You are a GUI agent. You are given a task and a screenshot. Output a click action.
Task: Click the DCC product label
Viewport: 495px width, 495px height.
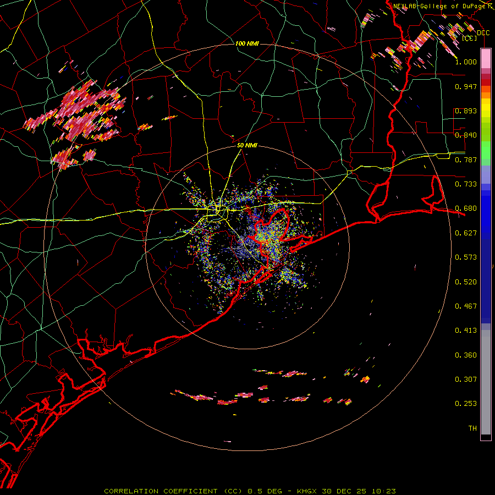(483, 33)
